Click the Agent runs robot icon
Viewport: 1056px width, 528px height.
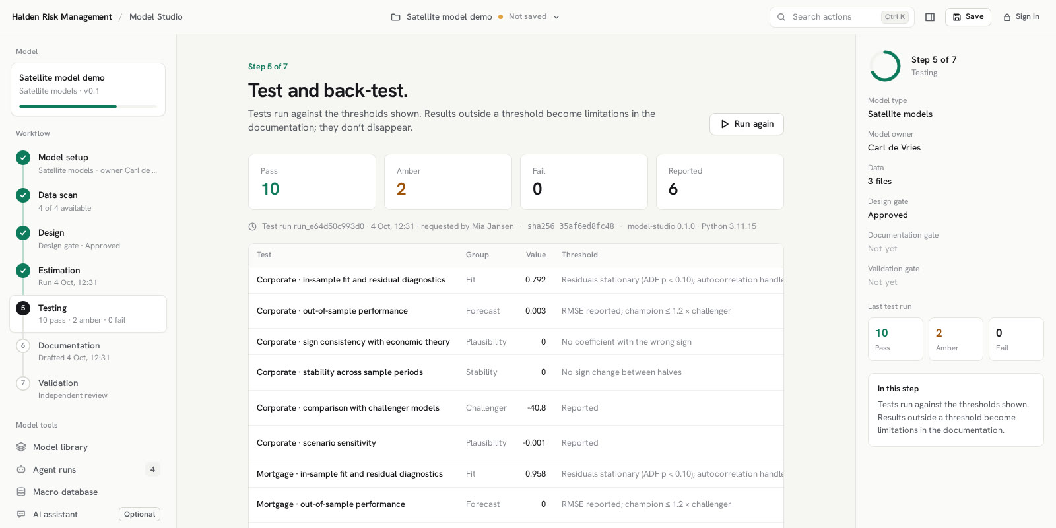point(21,469)
